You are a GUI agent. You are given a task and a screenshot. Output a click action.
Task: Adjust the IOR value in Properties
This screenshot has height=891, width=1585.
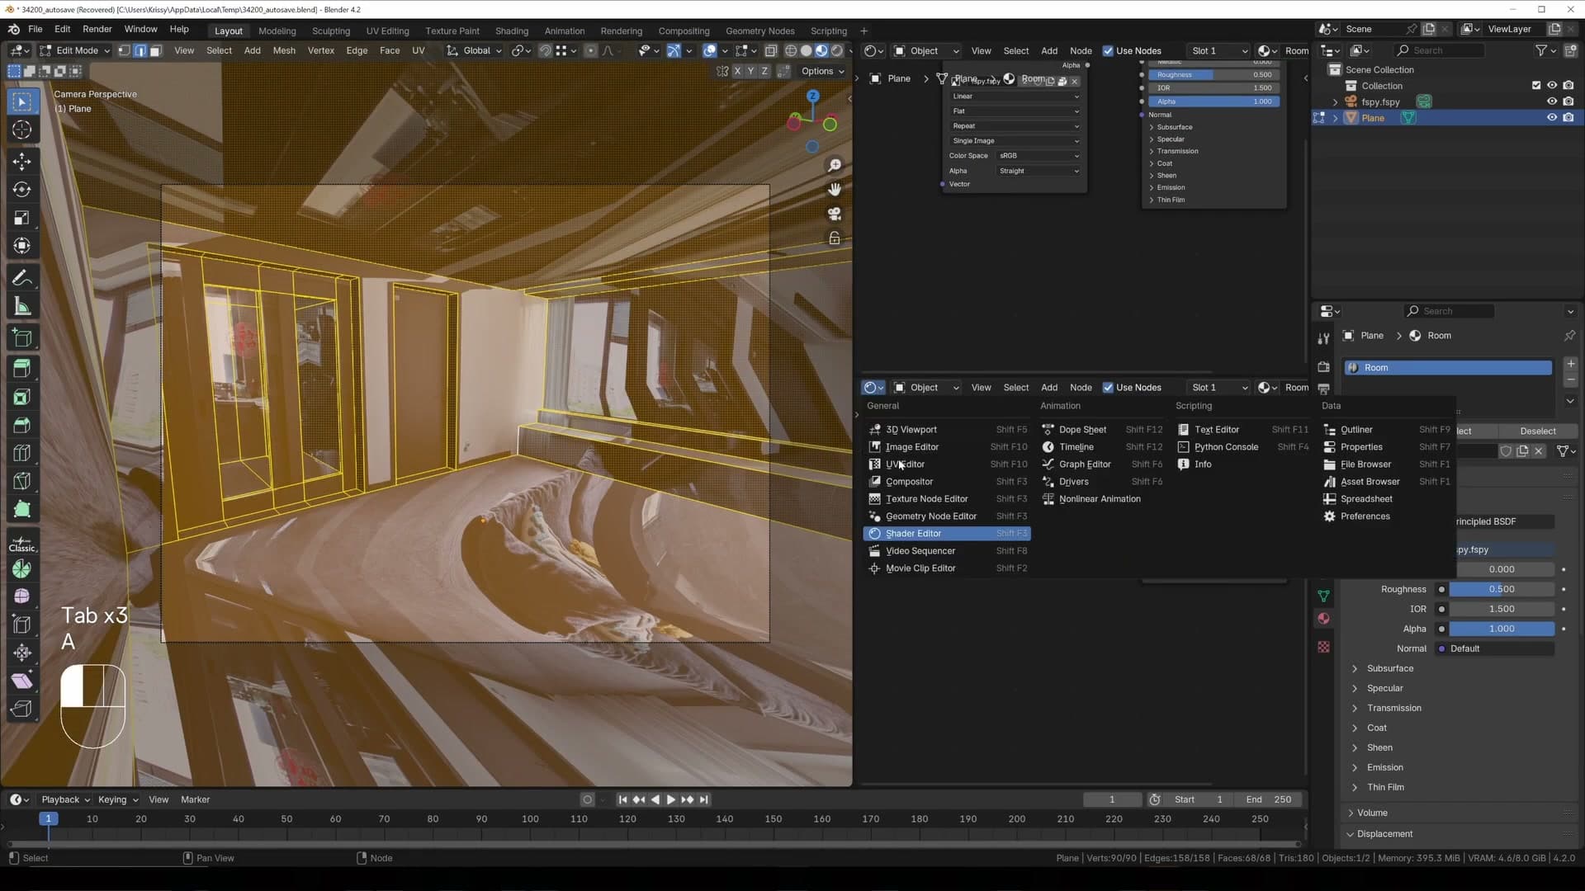click(x=1502, y=610)
